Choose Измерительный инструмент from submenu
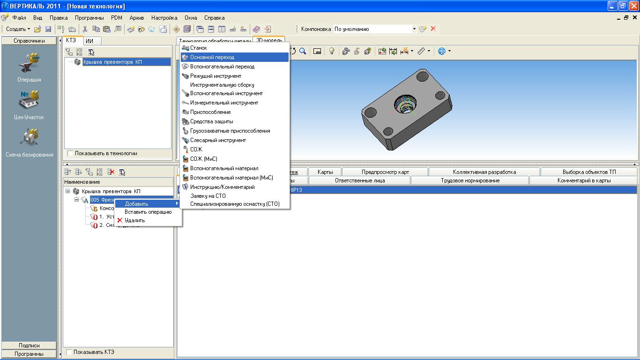Screen dimensions: 640x360 [x=235, y=103]
